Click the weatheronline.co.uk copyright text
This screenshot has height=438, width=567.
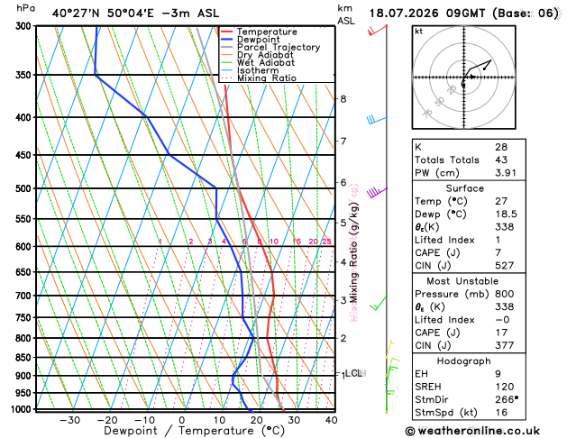[472, 431]
